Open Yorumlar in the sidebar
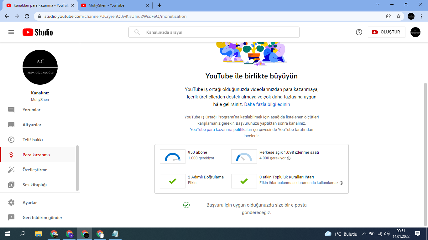 pos(38,110)
